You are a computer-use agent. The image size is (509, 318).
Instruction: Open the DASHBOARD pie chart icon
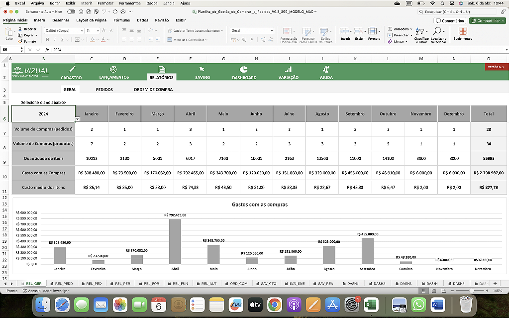tap(244, 70)
